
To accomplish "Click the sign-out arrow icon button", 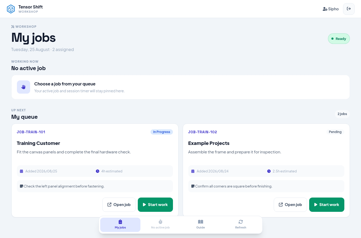I will [x=349, y=9].
